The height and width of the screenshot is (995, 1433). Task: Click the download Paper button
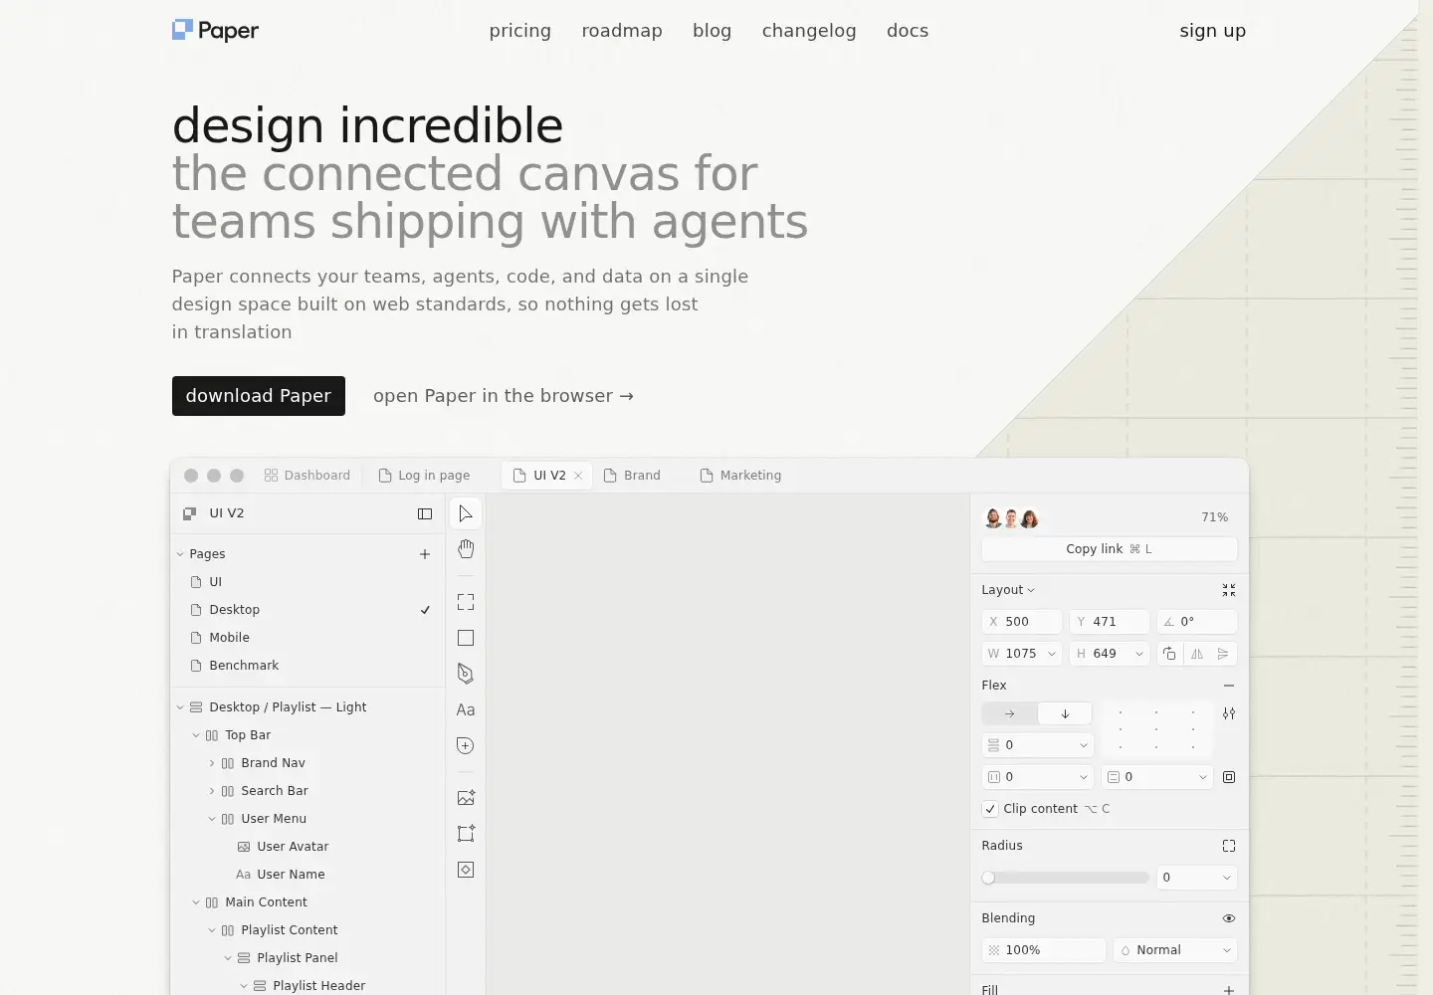tap(259, 396)
